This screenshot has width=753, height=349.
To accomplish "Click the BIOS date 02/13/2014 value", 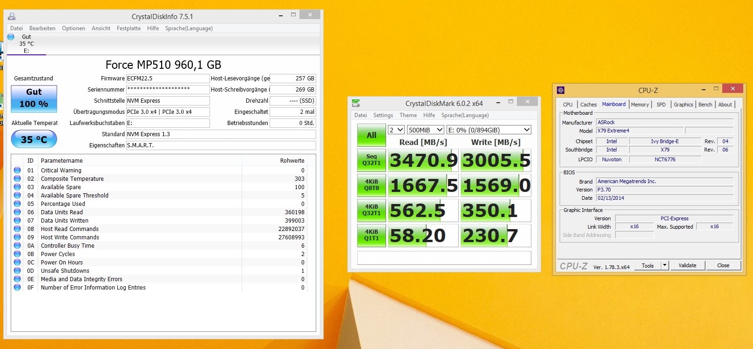I will pyautogui.click(x=665, y=198).
